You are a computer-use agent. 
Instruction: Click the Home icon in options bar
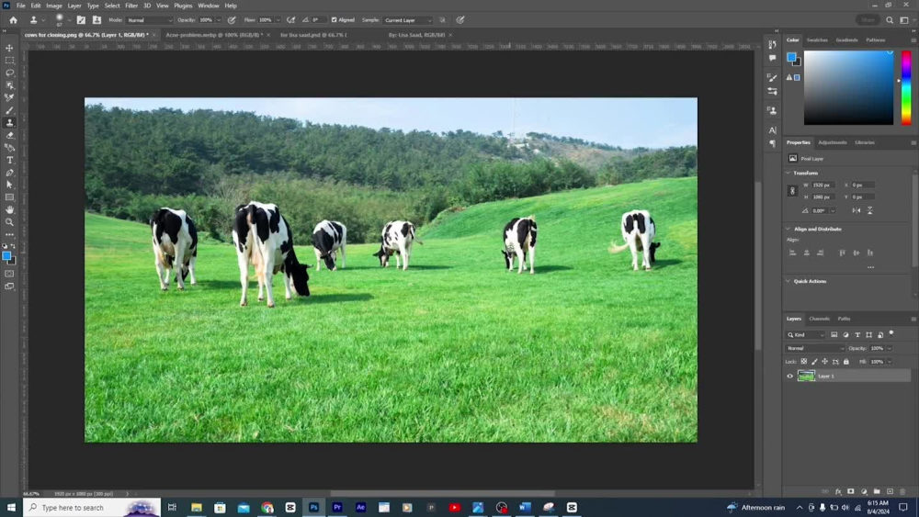tap(13, 20)
